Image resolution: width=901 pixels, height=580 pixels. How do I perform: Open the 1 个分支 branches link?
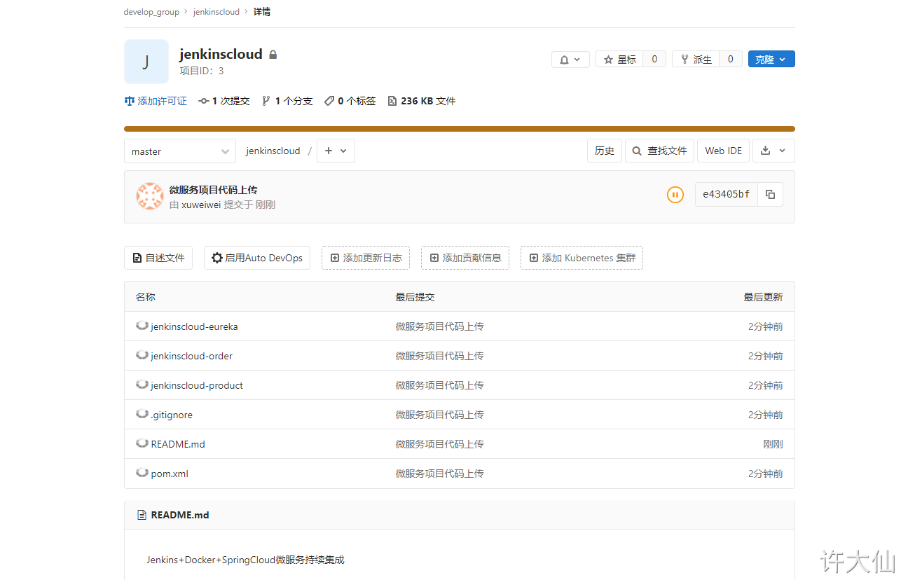(287, 101)
